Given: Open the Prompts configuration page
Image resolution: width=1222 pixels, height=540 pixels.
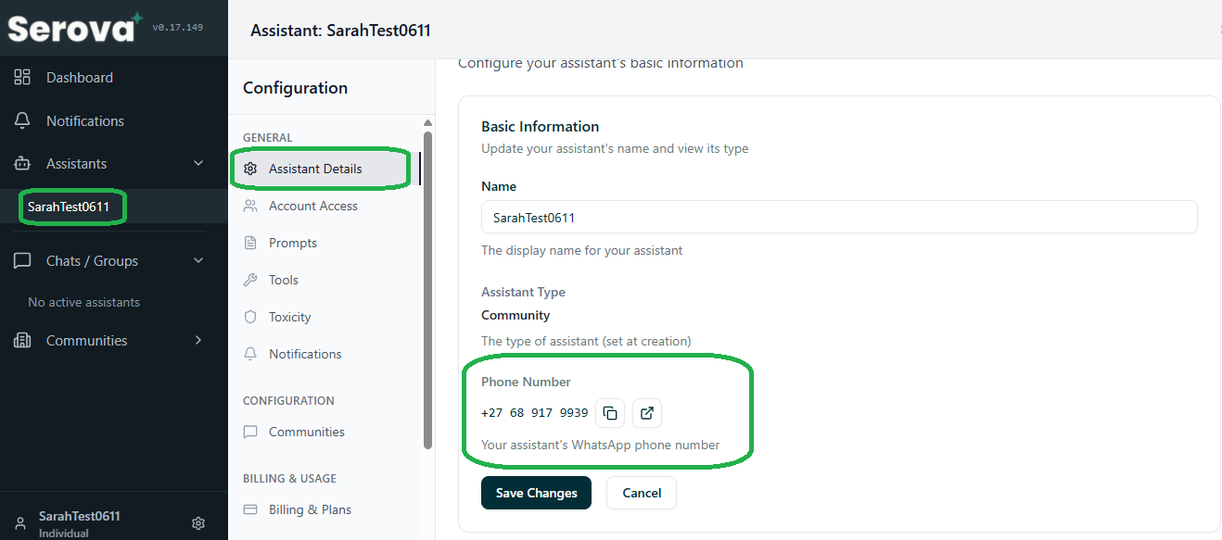Looking at the screenshot, I should pos(292,243).
